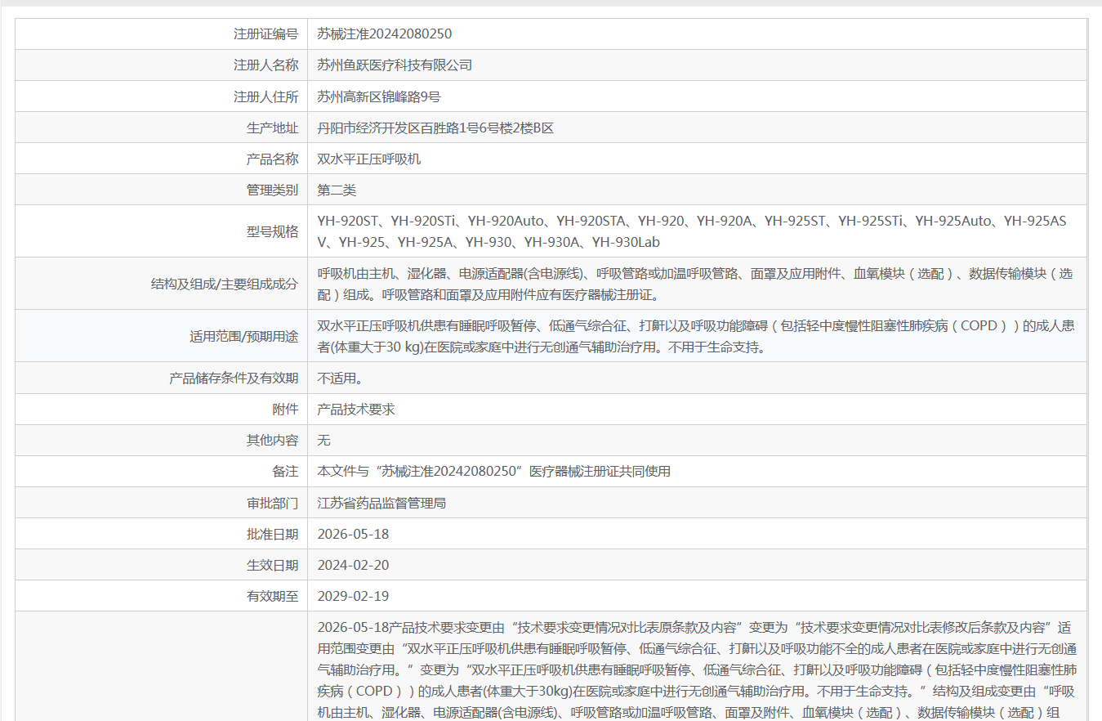
Task: Click the 审批部门 row label
Action: [x=273, y=503]
